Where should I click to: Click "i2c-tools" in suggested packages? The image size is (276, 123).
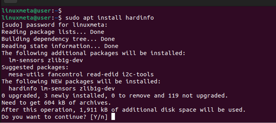tap(138, 74)
